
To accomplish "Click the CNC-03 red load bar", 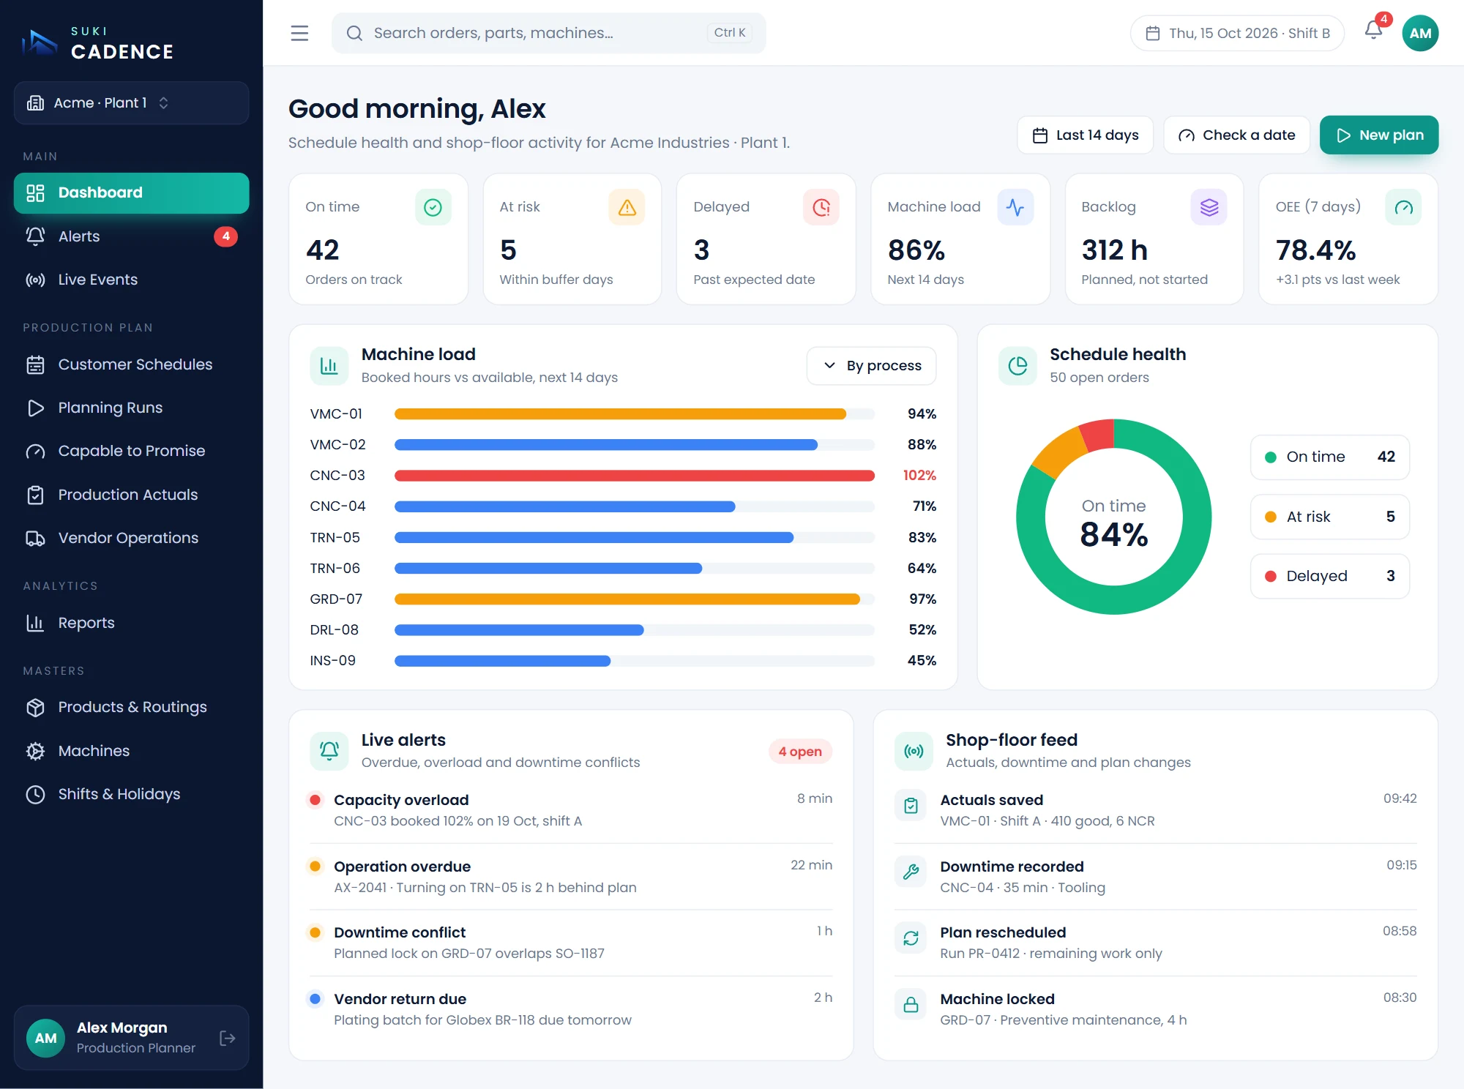I will click(x=634, y=476).
